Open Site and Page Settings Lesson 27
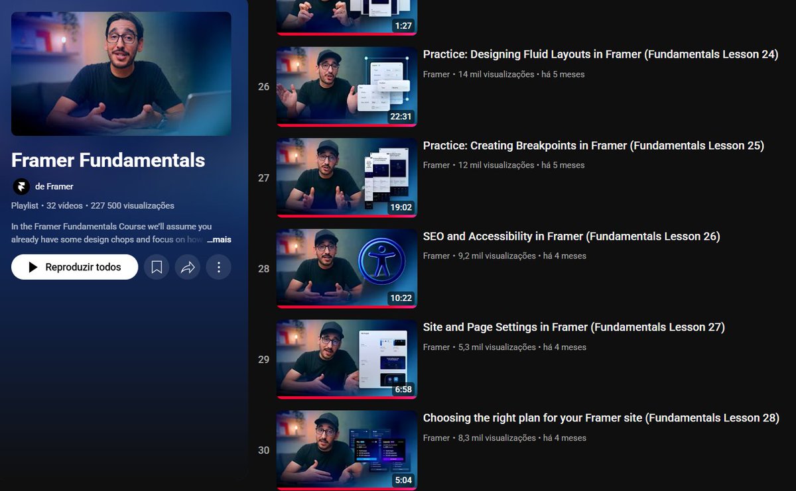The height and width of the screenshot is (491, 796). click(574, 327)
